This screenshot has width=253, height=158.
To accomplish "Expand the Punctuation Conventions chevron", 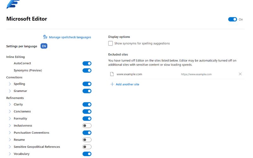I will (x=10, y=132).
